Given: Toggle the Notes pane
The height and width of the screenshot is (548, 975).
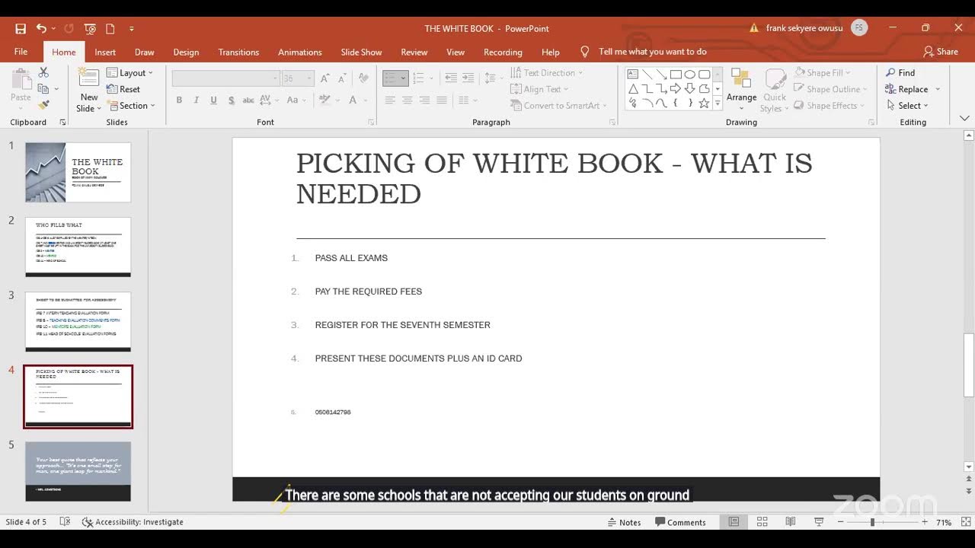Looking at the screenshot, I should tap(624, 522).
